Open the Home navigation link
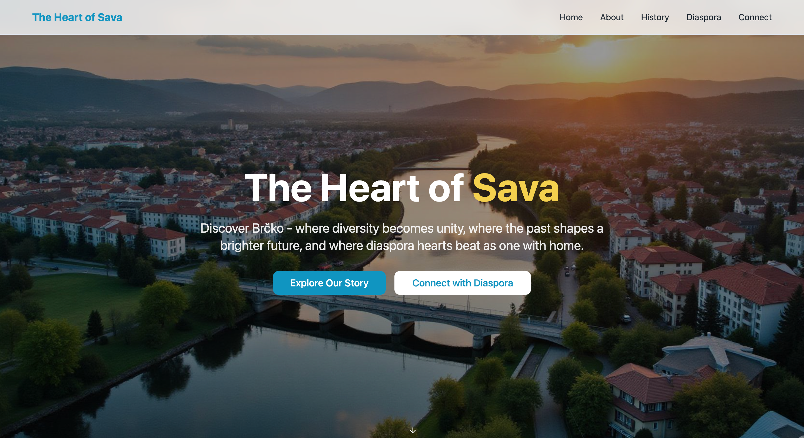This screenshot has height=438, width=804. 571,17
